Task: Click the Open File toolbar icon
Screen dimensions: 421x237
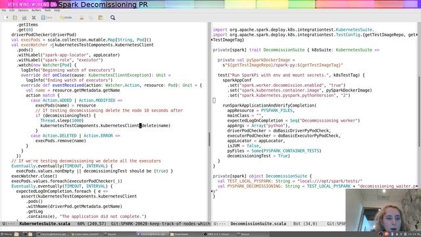Action: (x=15, y=18)
